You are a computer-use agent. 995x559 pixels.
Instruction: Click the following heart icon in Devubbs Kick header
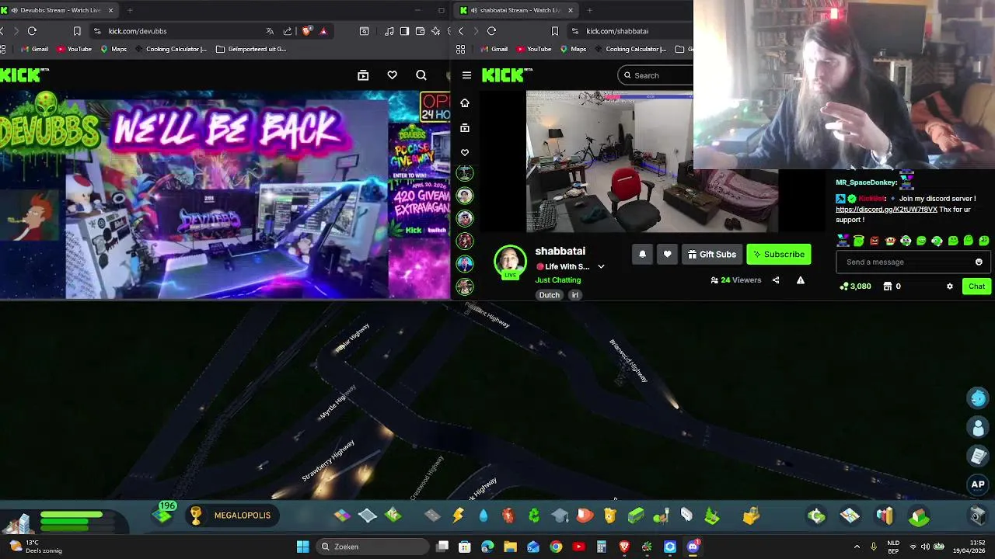point(392,75)
